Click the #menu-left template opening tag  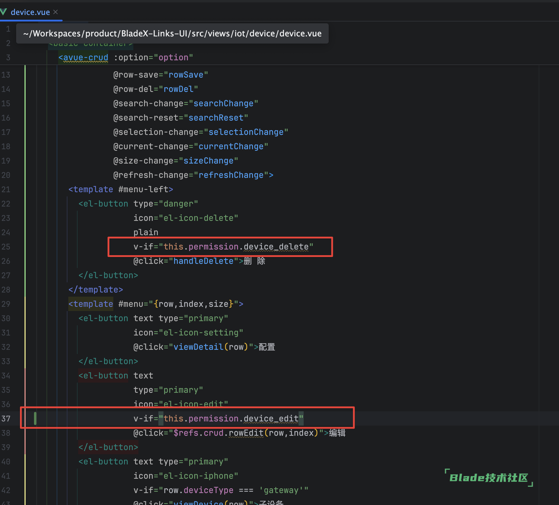121,190
